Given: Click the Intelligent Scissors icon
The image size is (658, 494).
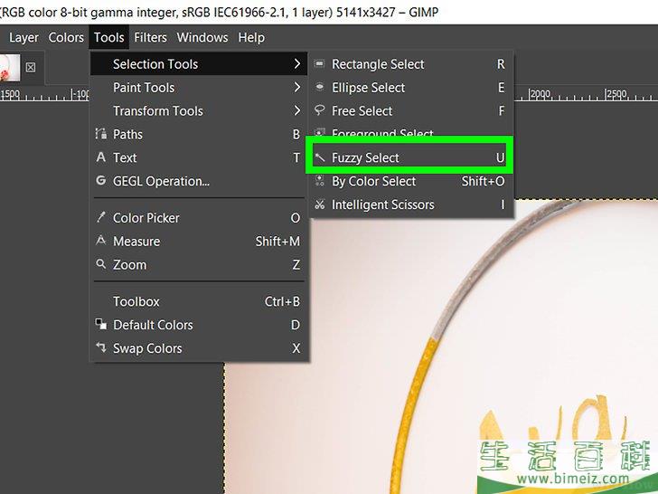Looking at the screenshot, I should (320, 205).
